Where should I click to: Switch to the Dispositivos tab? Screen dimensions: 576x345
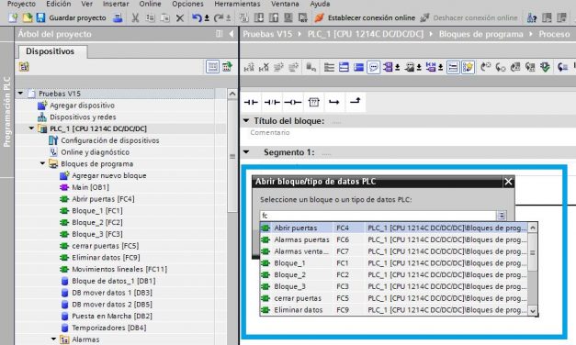click(x=50, y=51)
